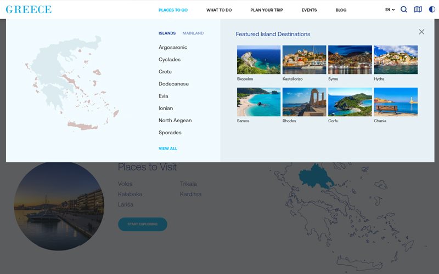Click the Greece logo
The image size is (439, 274).
(29, 9)
